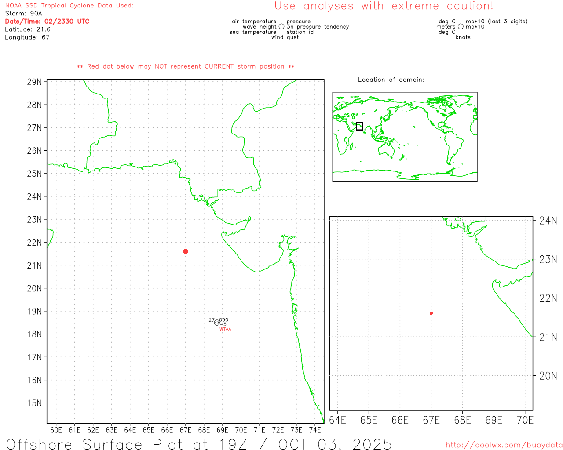Screen dimensions: 563x450
Task: Click the red dot disclaimer warning text
Action: coord(186,66)
